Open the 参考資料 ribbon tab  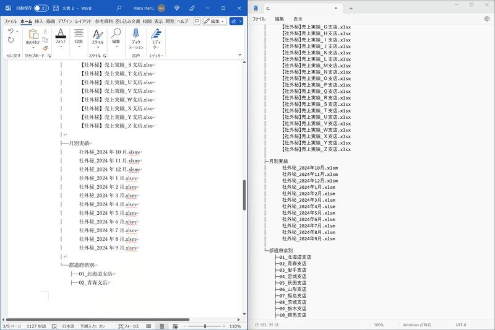(x=104, y=21)
